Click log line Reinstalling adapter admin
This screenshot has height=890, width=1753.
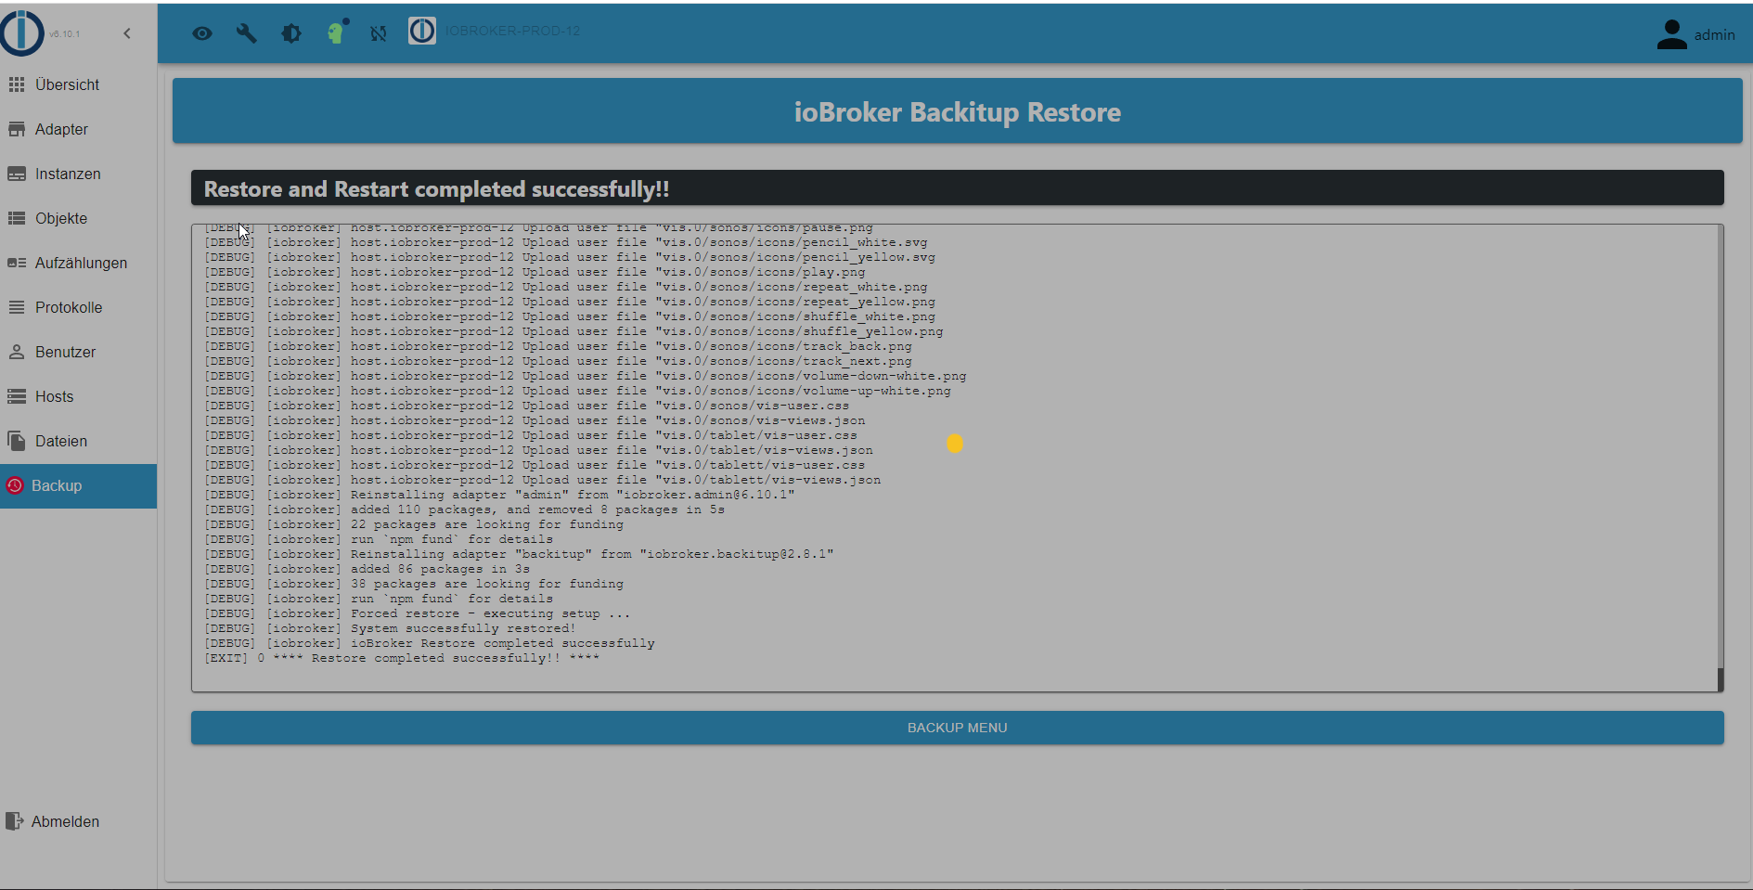(500, 495)
